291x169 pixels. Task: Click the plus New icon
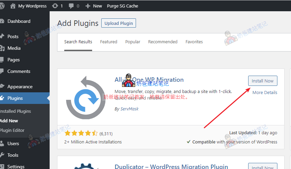(88, 6)
